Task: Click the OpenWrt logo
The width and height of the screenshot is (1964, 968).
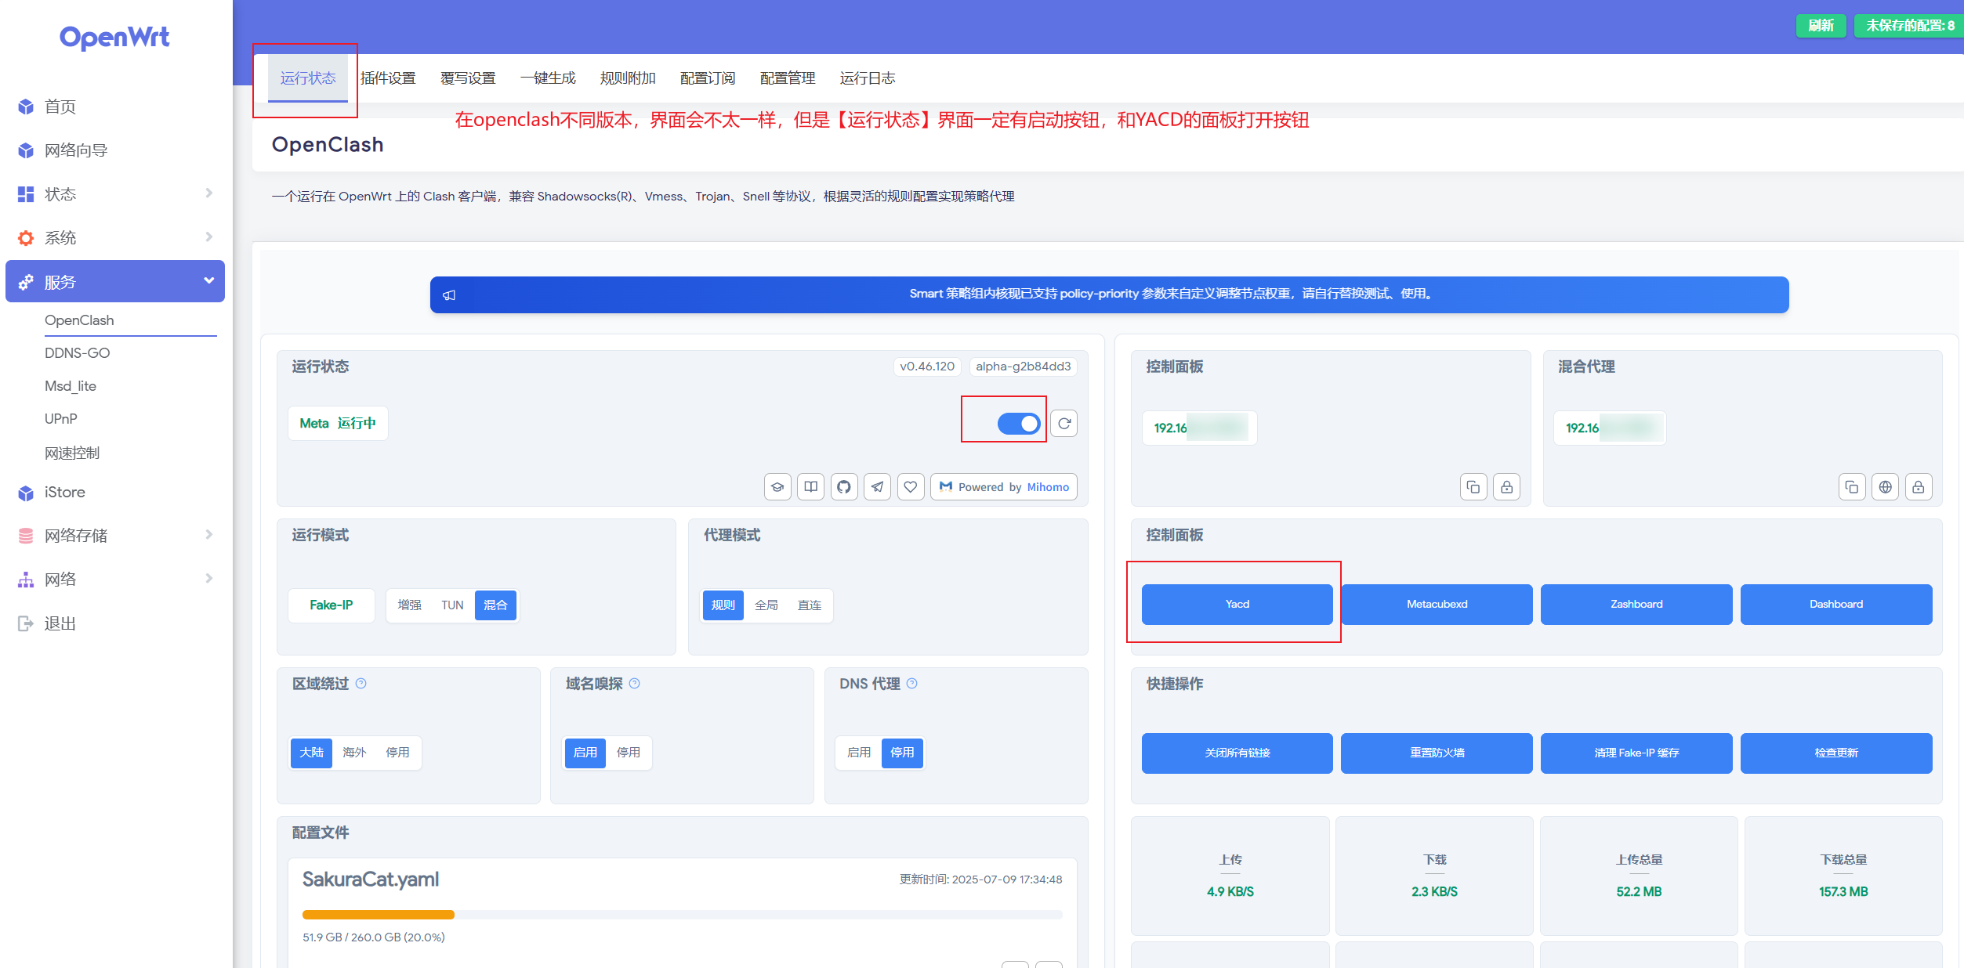Action: pos(114,38)
